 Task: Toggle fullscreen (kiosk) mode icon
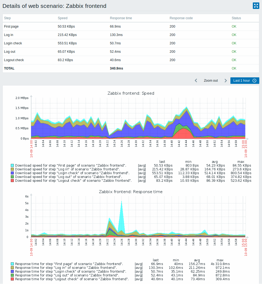coord(256,6)
